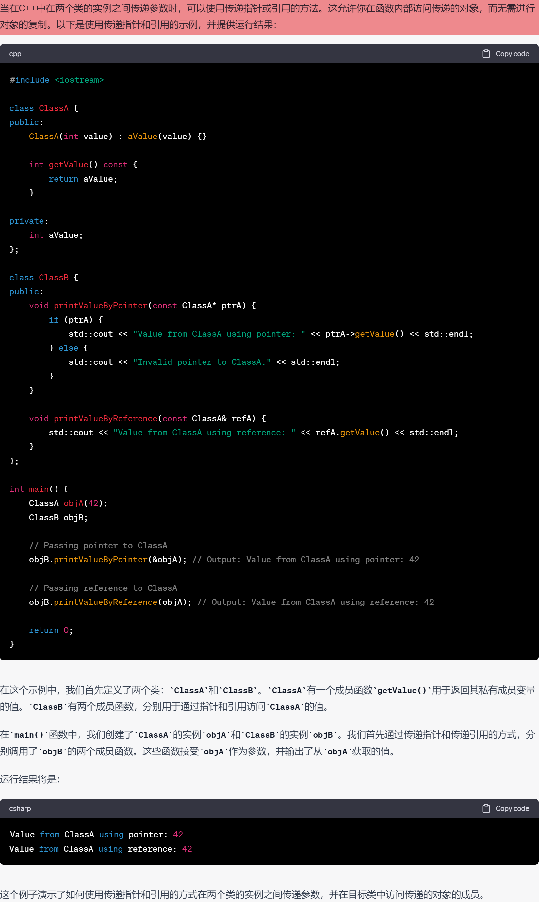
Task: Click output line 'Value from ClassA using pointer: 42'
Action: tap(96, 835)
